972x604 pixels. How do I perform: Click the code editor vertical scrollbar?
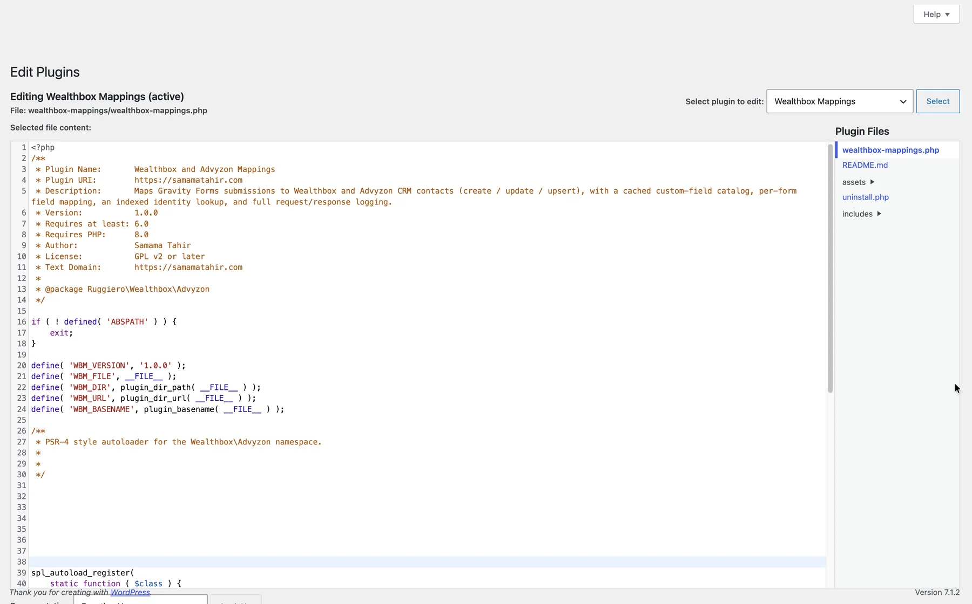830,269
